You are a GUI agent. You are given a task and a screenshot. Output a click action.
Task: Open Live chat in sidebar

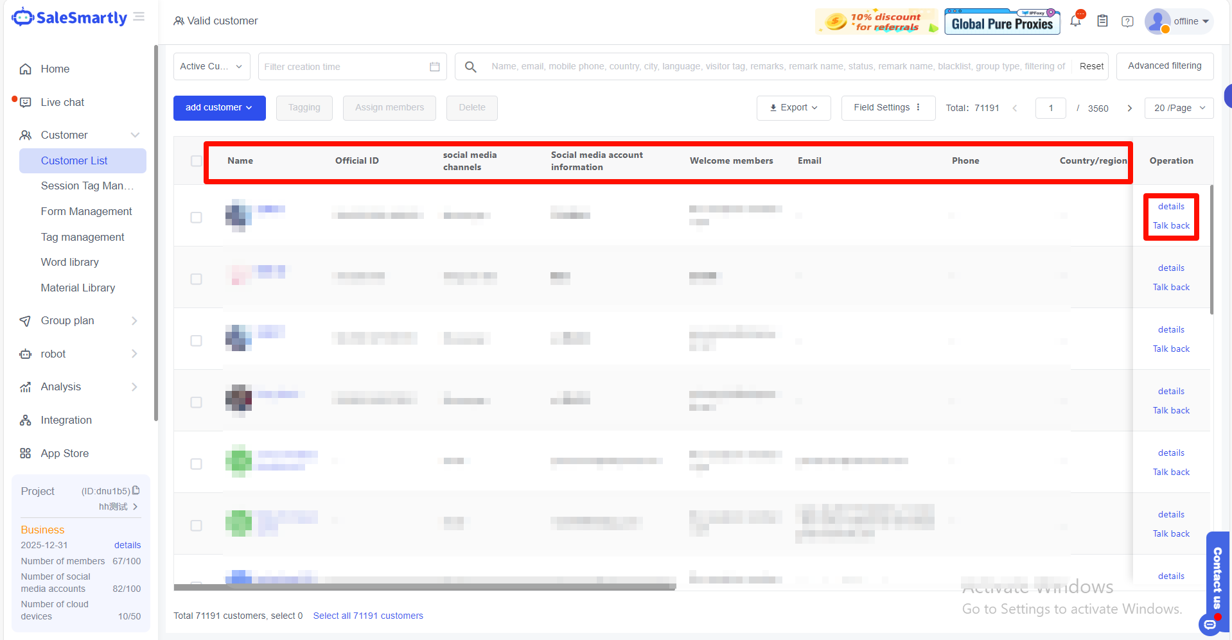(x=62, y=102)
